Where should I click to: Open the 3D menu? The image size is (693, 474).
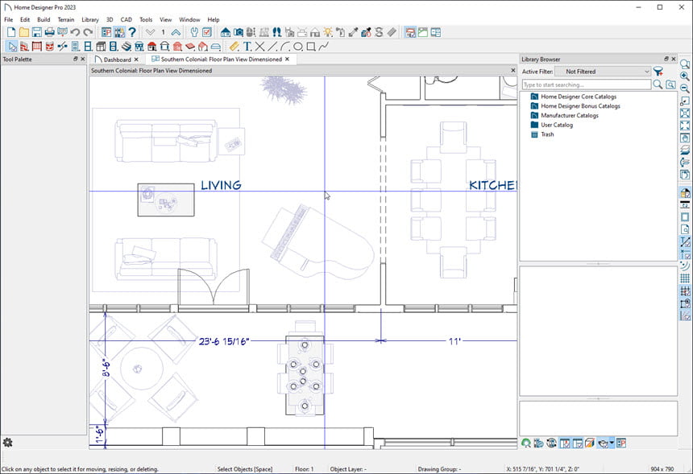click(x=110, y=19)
